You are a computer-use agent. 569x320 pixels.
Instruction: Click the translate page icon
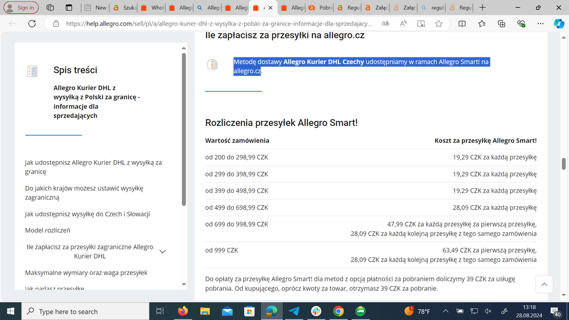point(386,23)
